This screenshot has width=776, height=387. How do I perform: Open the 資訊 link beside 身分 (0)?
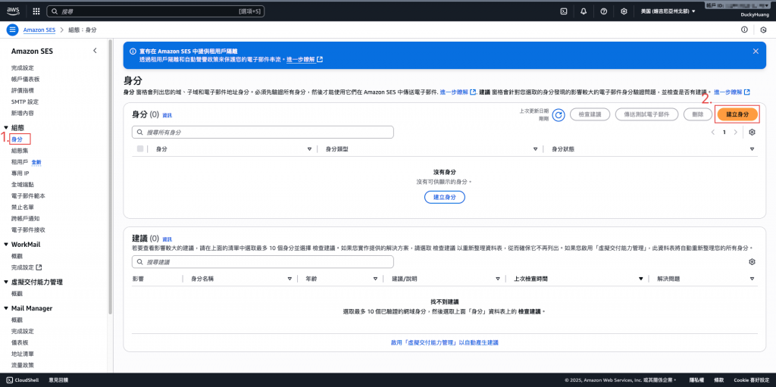point(167,115)
